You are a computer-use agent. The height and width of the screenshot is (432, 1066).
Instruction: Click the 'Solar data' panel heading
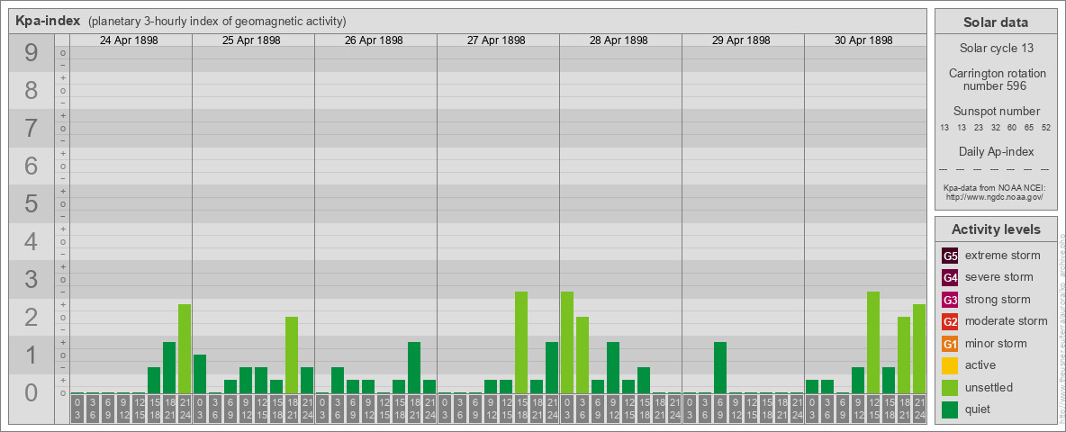point(995,22)
